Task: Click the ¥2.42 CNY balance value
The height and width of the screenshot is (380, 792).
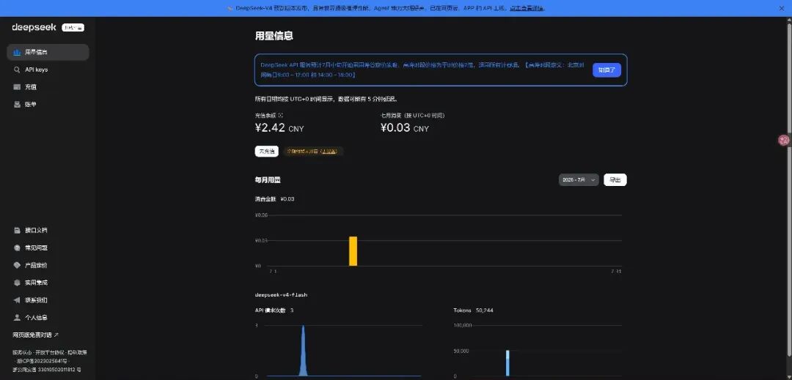Action: 280,128
